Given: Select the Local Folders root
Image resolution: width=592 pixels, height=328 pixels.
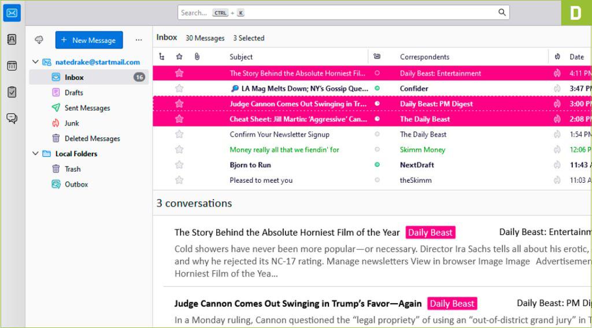Looking at the screenshot, I should [76, 153].
